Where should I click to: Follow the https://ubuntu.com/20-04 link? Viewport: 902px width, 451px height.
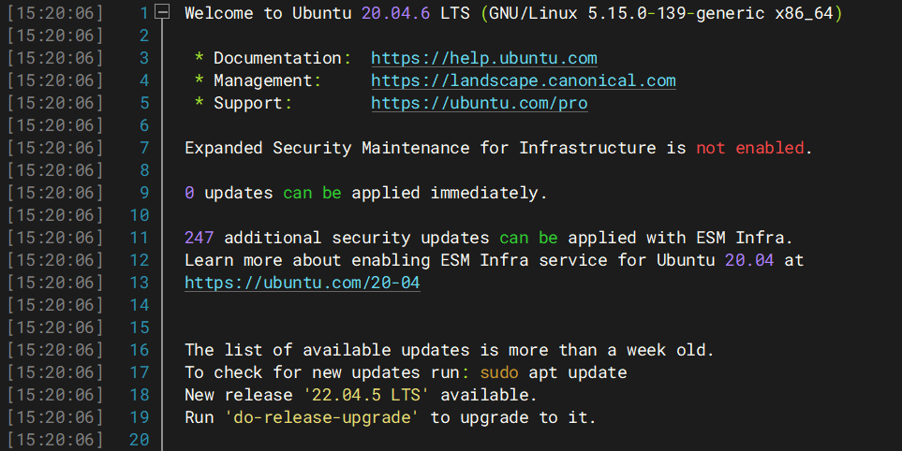(302, 283)
